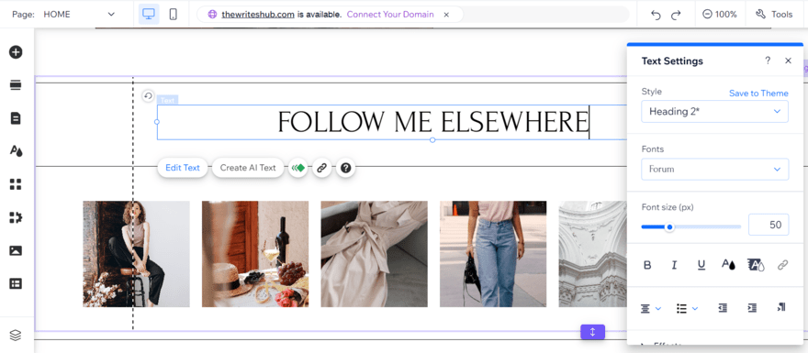Click Save to Theme link
The image size is (808, 353).
coord(758,94)
